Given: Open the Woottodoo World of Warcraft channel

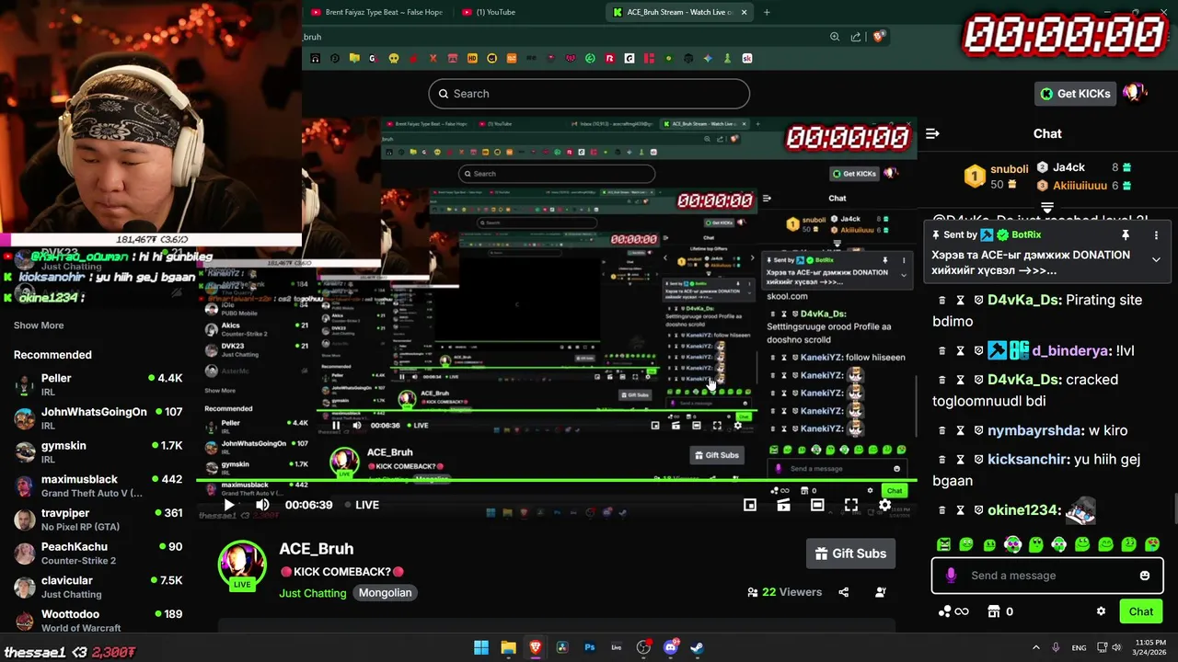Looking at the screenshot, I should coord(98,621).
